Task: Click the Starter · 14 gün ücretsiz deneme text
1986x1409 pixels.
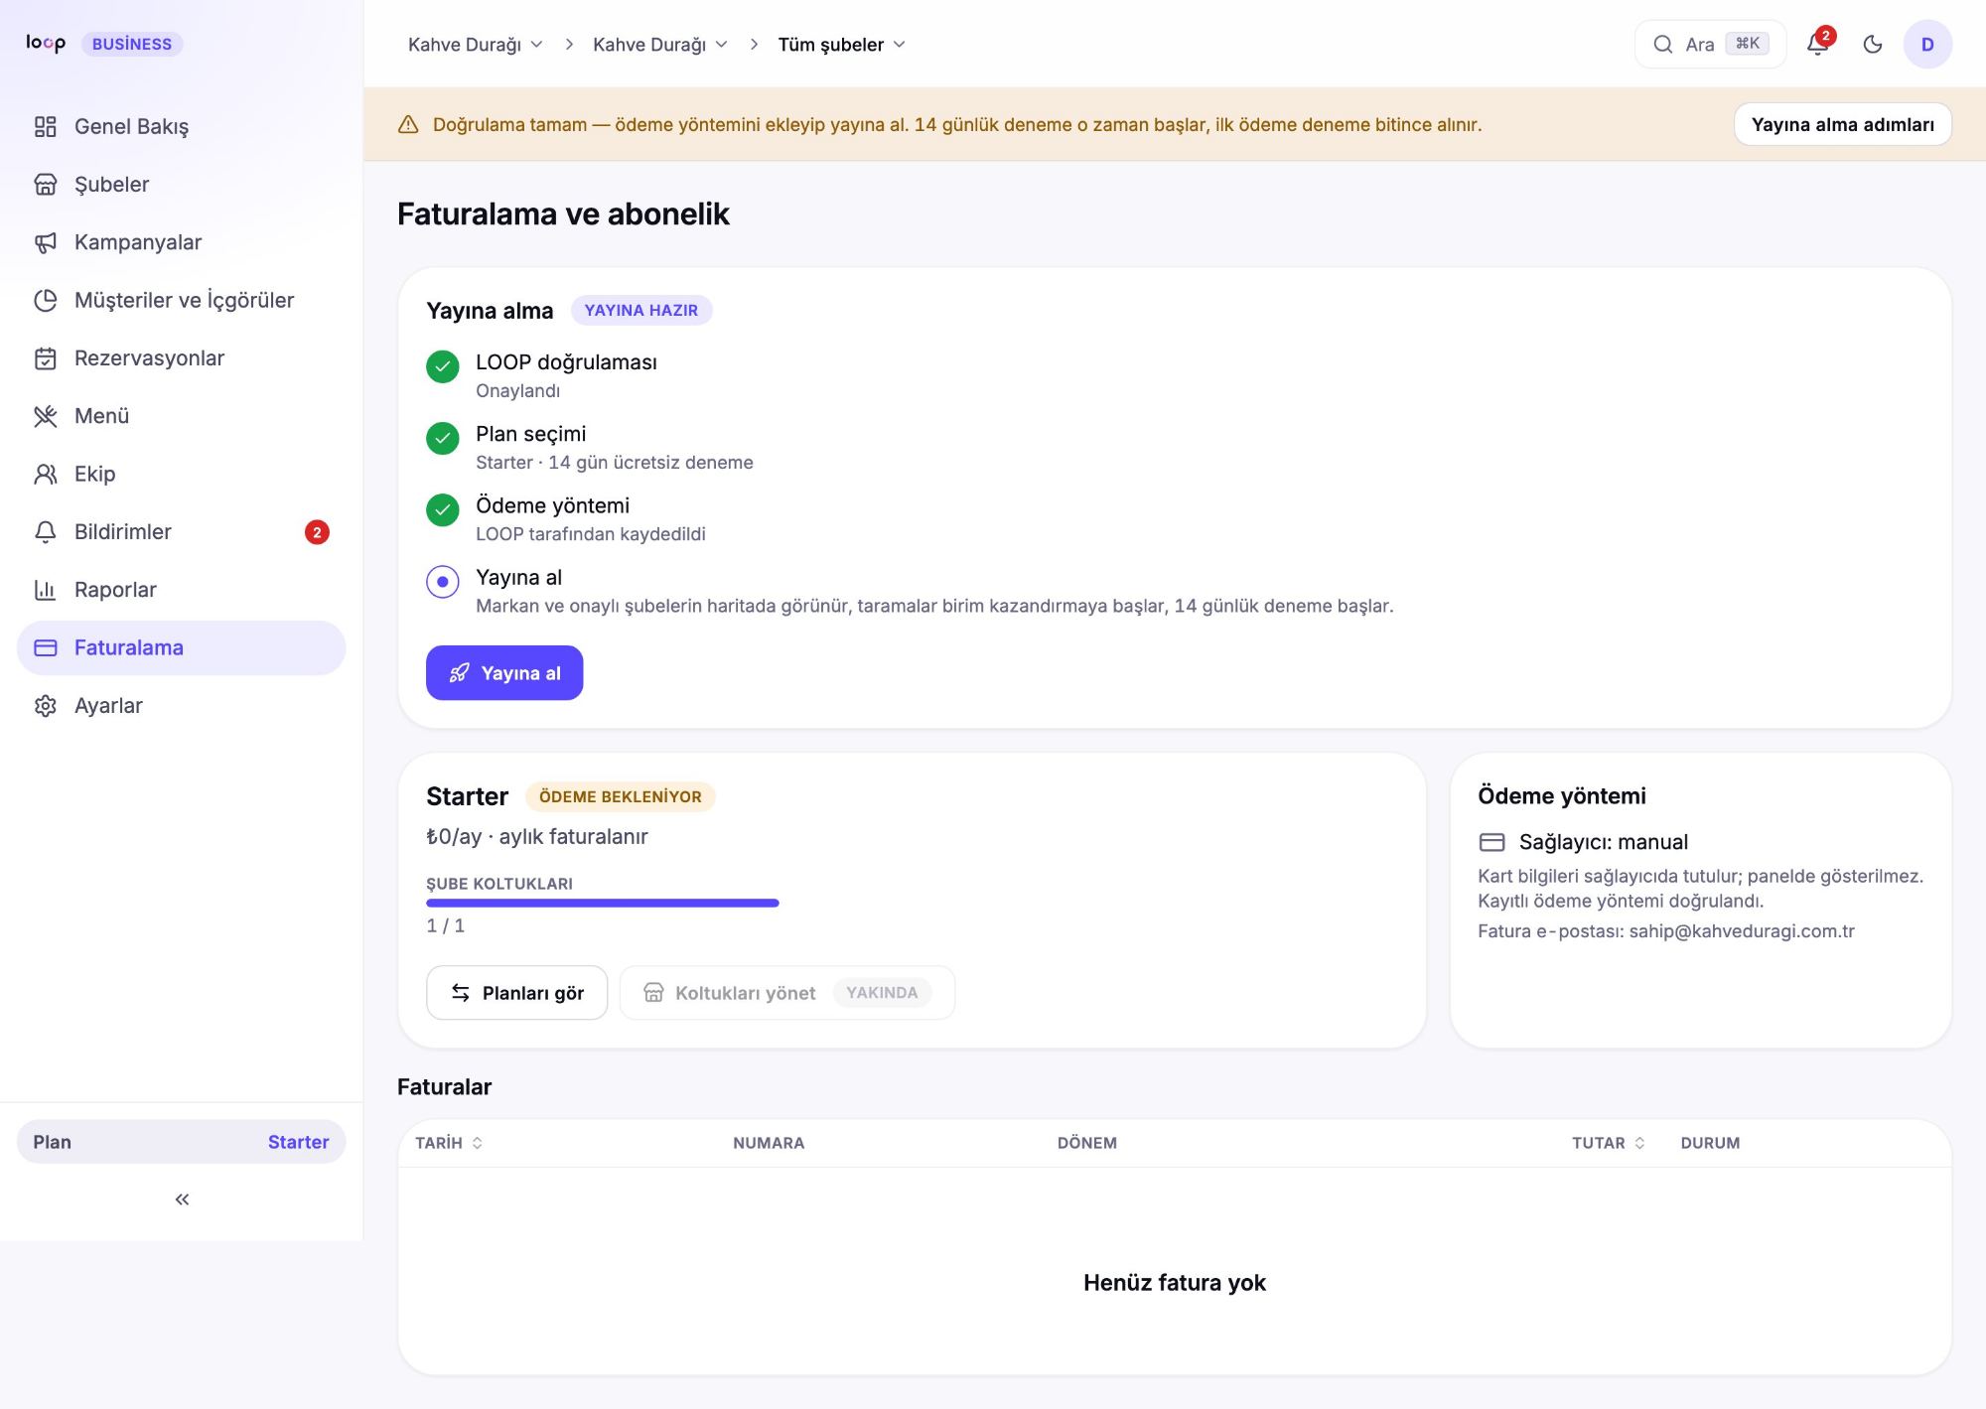Action: click(615, 463)
